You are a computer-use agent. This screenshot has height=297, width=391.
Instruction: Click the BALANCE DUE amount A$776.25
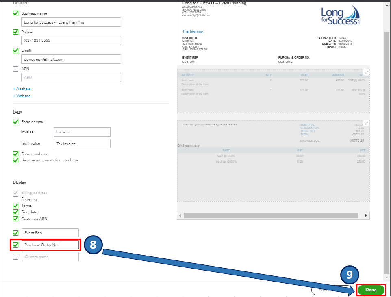(356, 141)
